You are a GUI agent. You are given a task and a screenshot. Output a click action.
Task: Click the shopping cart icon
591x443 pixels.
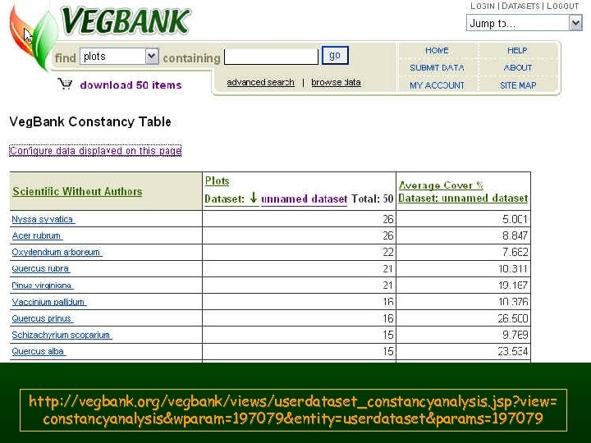coord(65,84)
